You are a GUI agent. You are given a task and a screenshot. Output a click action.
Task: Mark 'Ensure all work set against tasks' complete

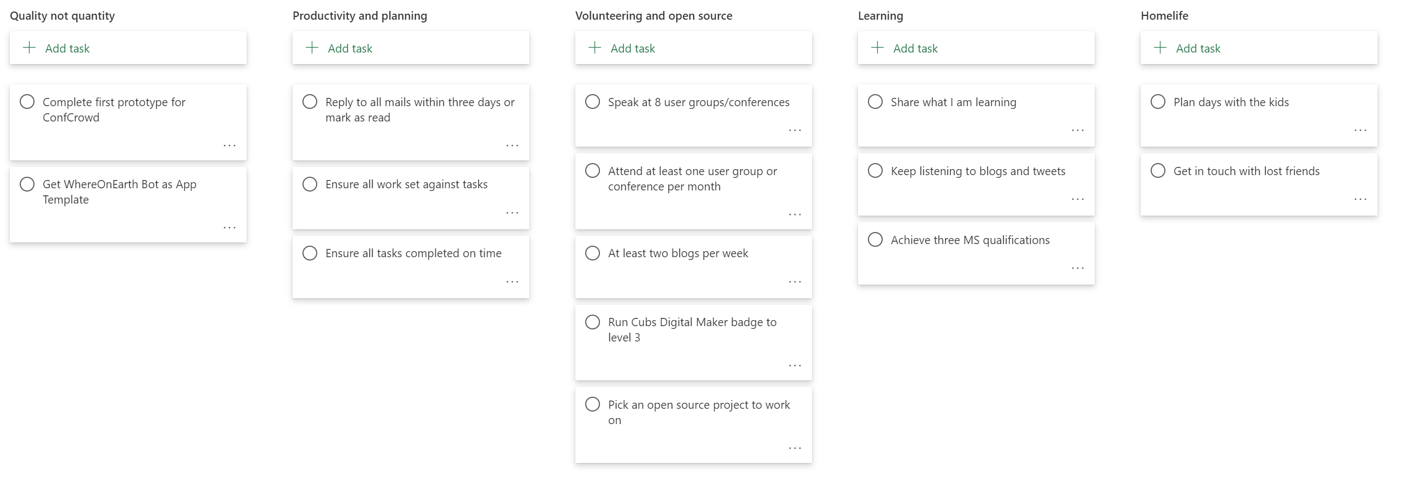310,184
